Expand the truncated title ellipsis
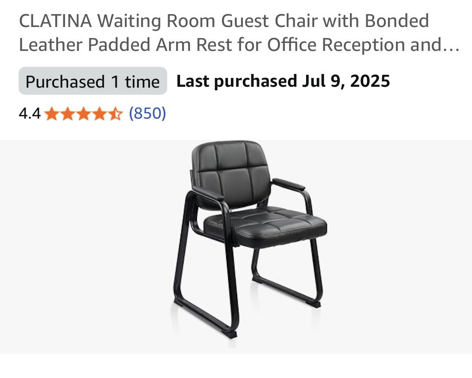 451,46
